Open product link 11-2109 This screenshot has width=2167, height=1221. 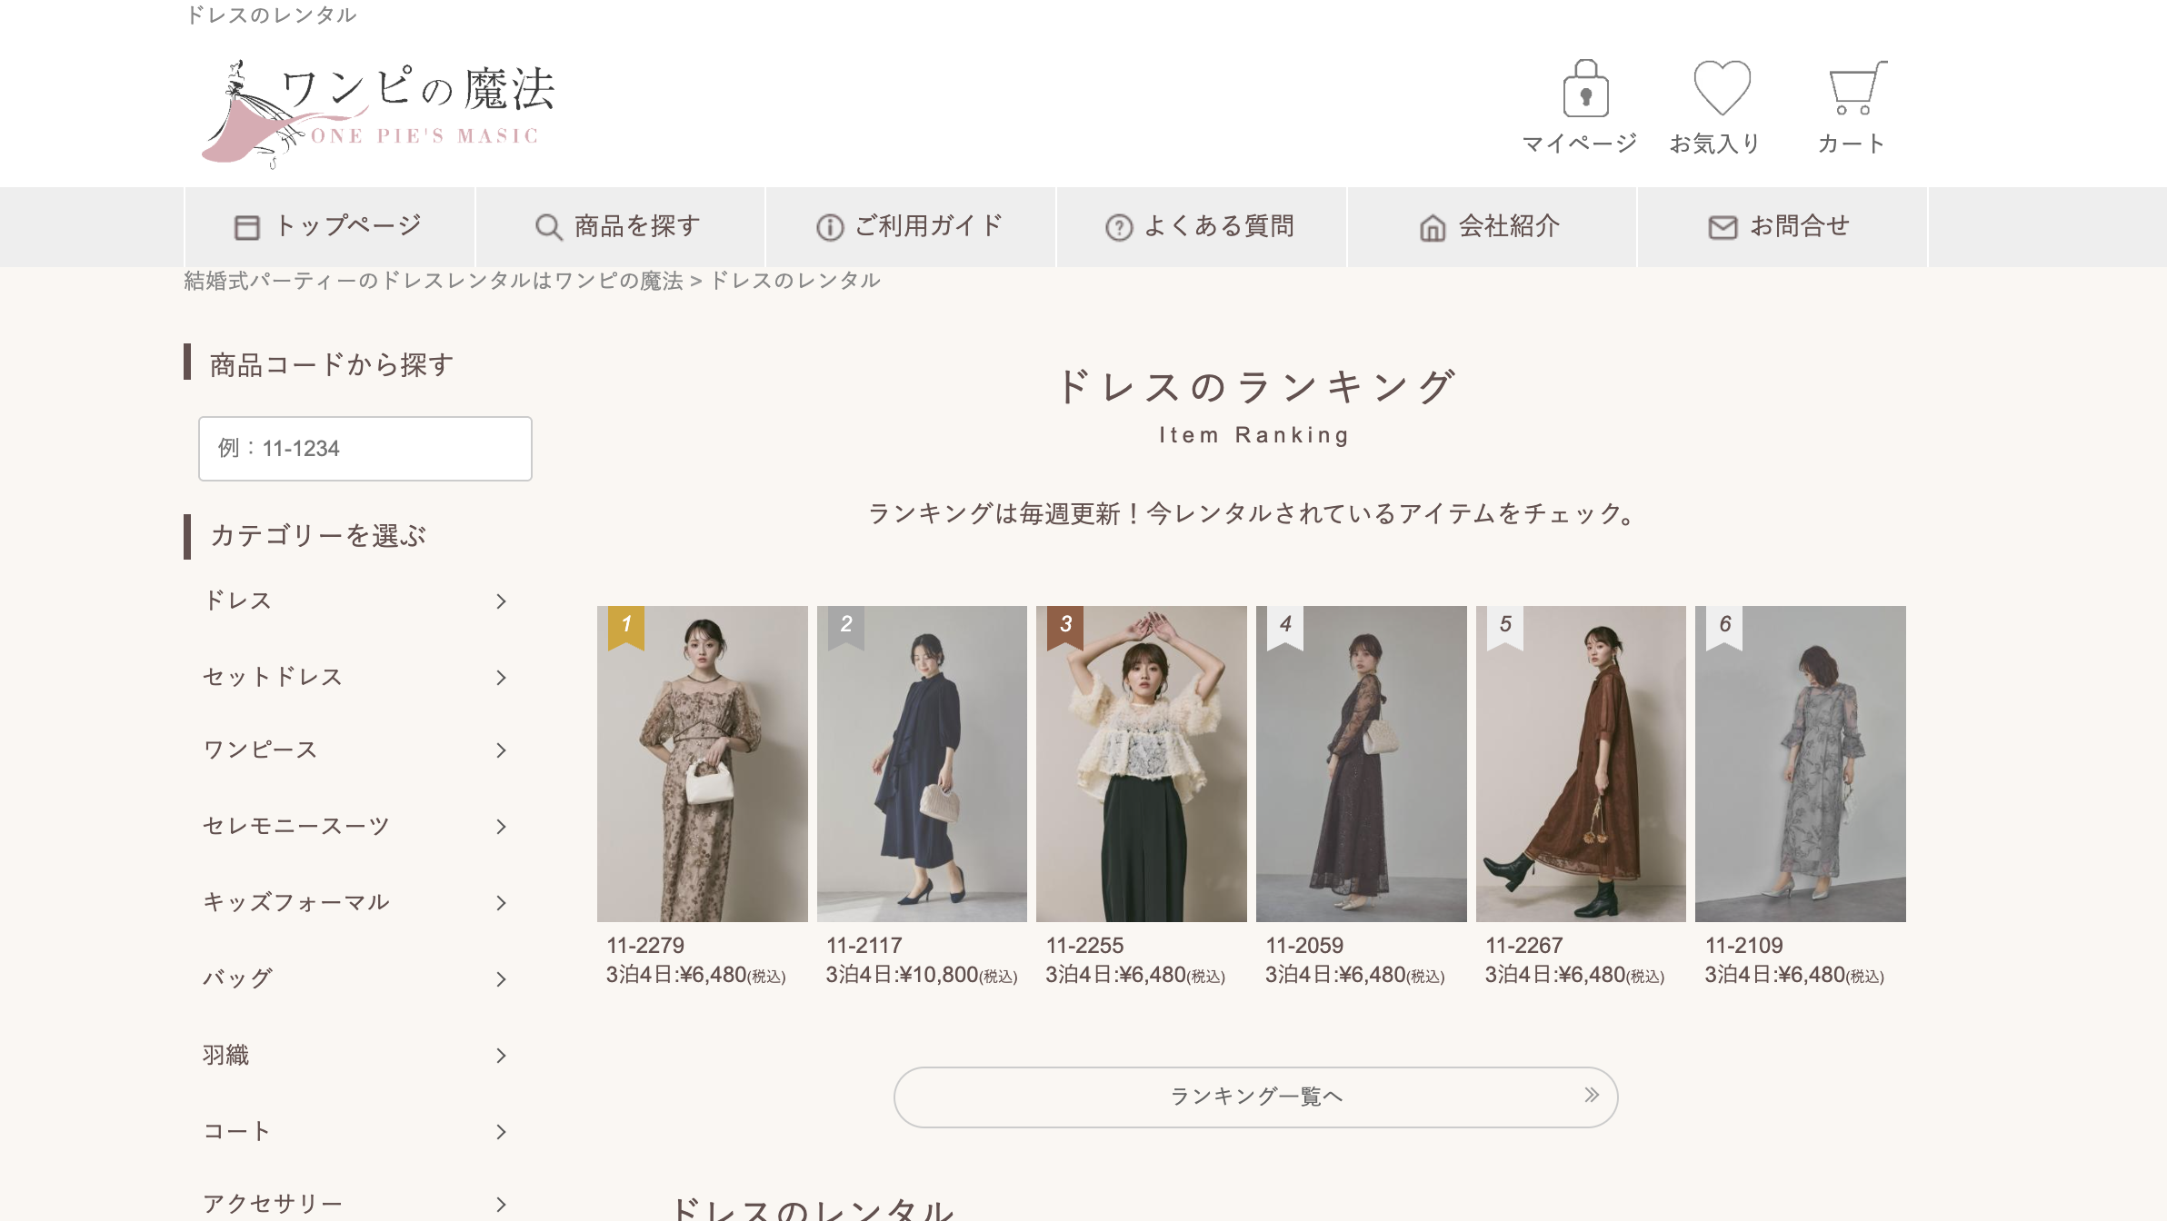[1743, 945]
